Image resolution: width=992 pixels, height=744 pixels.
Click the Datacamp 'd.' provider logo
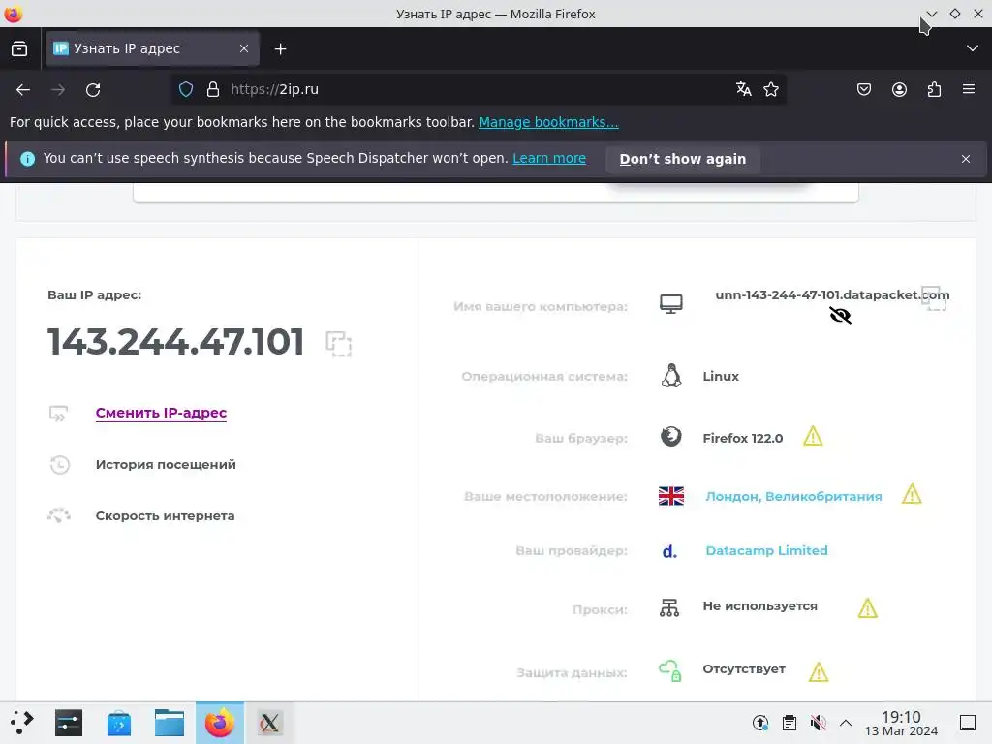tap(670, 551)
